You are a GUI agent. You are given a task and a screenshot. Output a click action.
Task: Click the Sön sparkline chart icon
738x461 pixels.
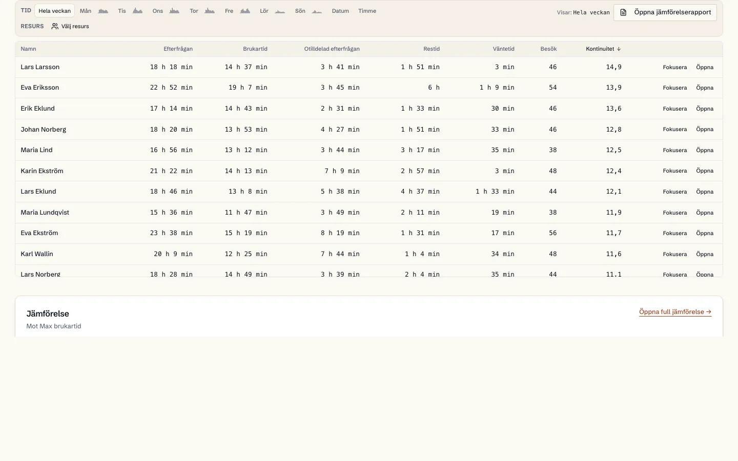[317, 11]
